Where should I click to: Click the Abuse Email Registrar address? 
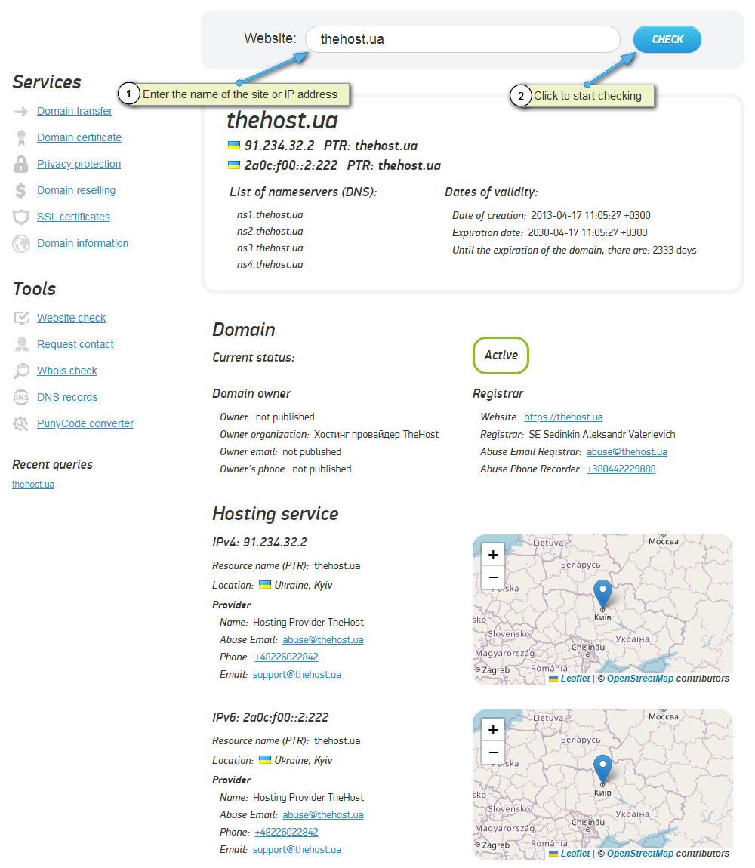[627, 452]
